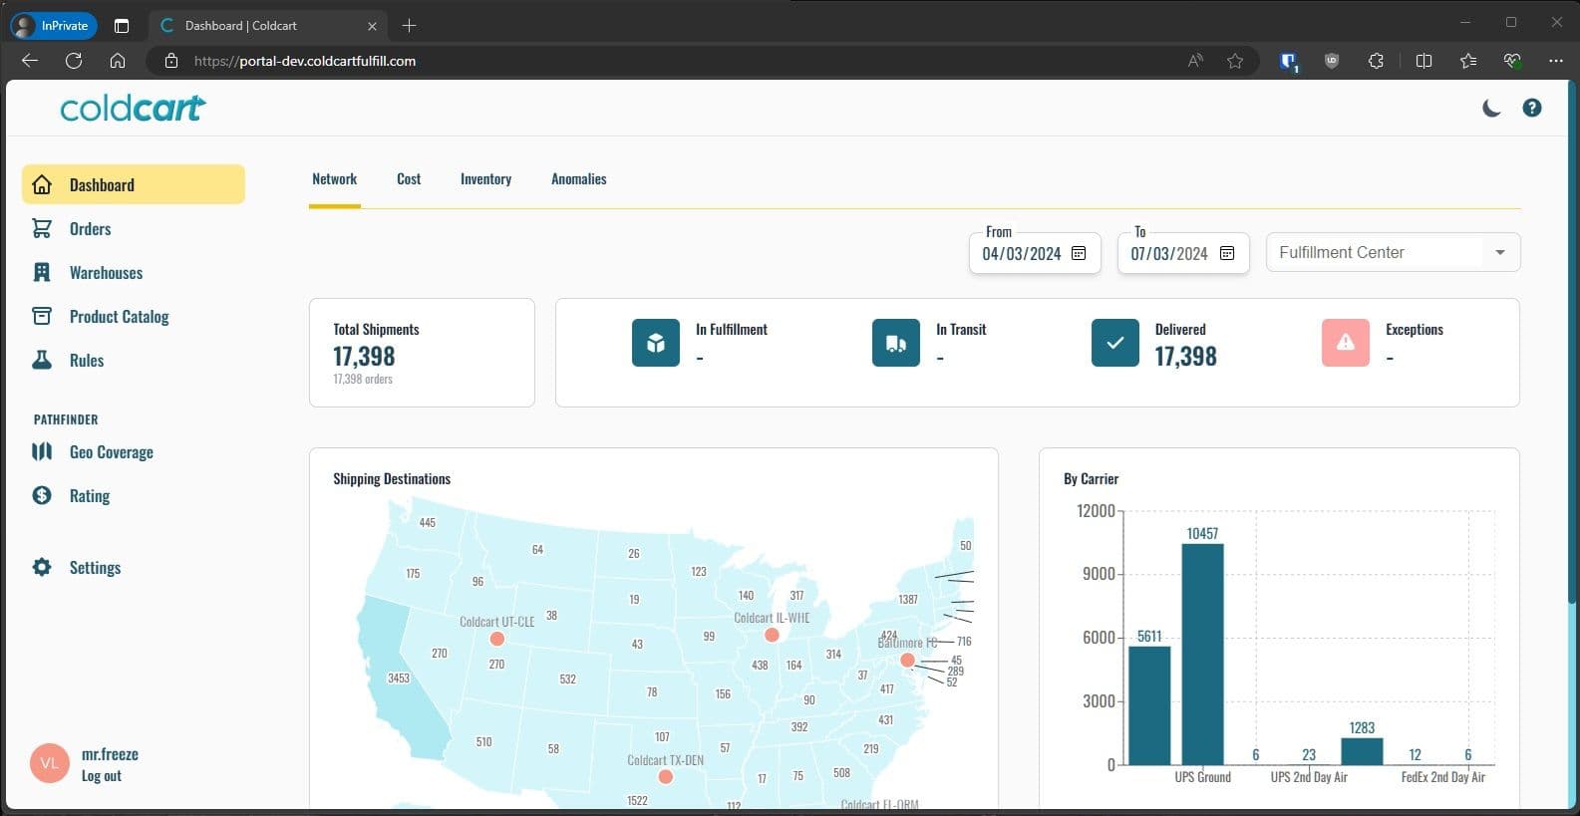Open the browser extensions puzzle icon
This screenshot has width=1580, height=816.
pyautogui.click(x=1376, y=61)
